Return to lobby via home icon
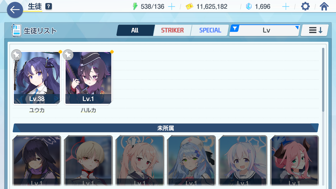 coord(324,6)
